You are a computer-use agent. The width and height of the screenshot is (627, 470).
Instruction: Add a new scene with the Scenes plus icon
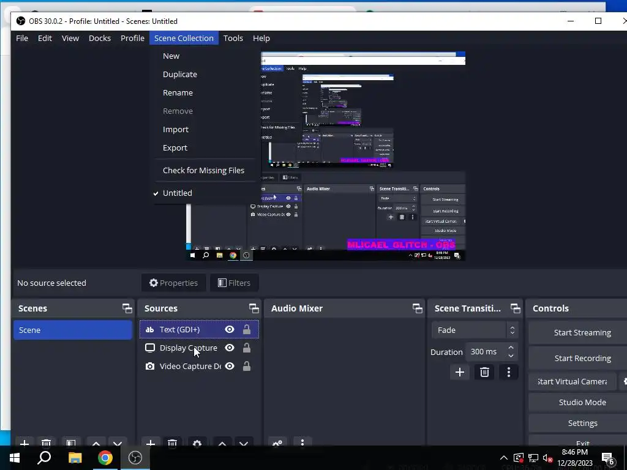click(x=24, y=443)
